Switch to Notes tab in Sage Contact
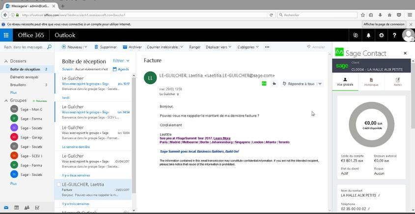415x214 pixels. (x=397, y=82)
